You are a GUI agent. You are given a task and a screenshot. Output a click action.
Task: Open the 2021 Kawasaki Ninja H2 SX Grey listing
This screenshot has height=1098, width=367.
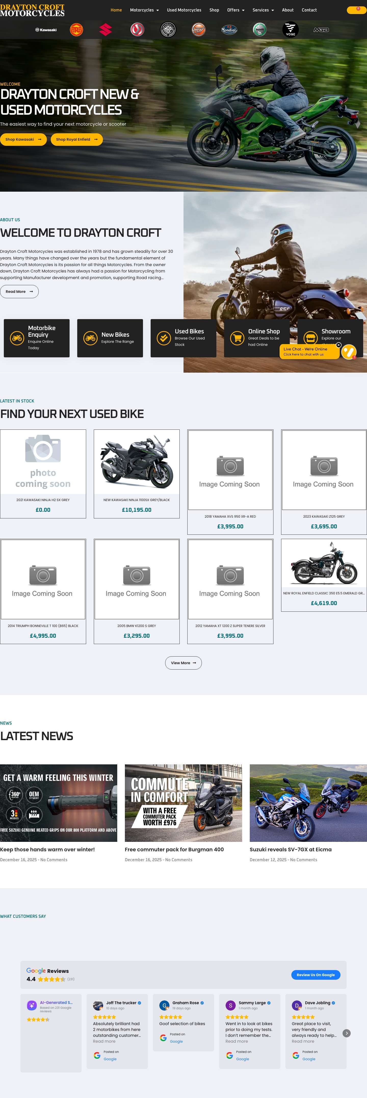point(43,474)
